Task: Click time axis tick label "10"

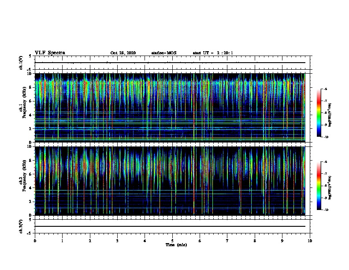Action: tap(310, 241)
